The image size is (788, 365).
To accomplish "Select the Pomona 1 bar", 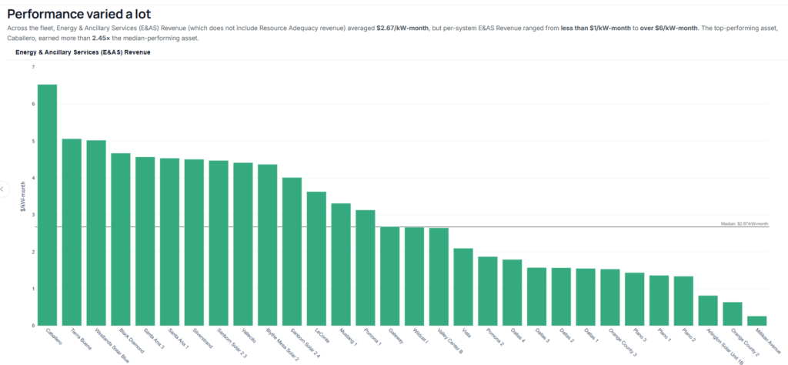I will [366, 268].
